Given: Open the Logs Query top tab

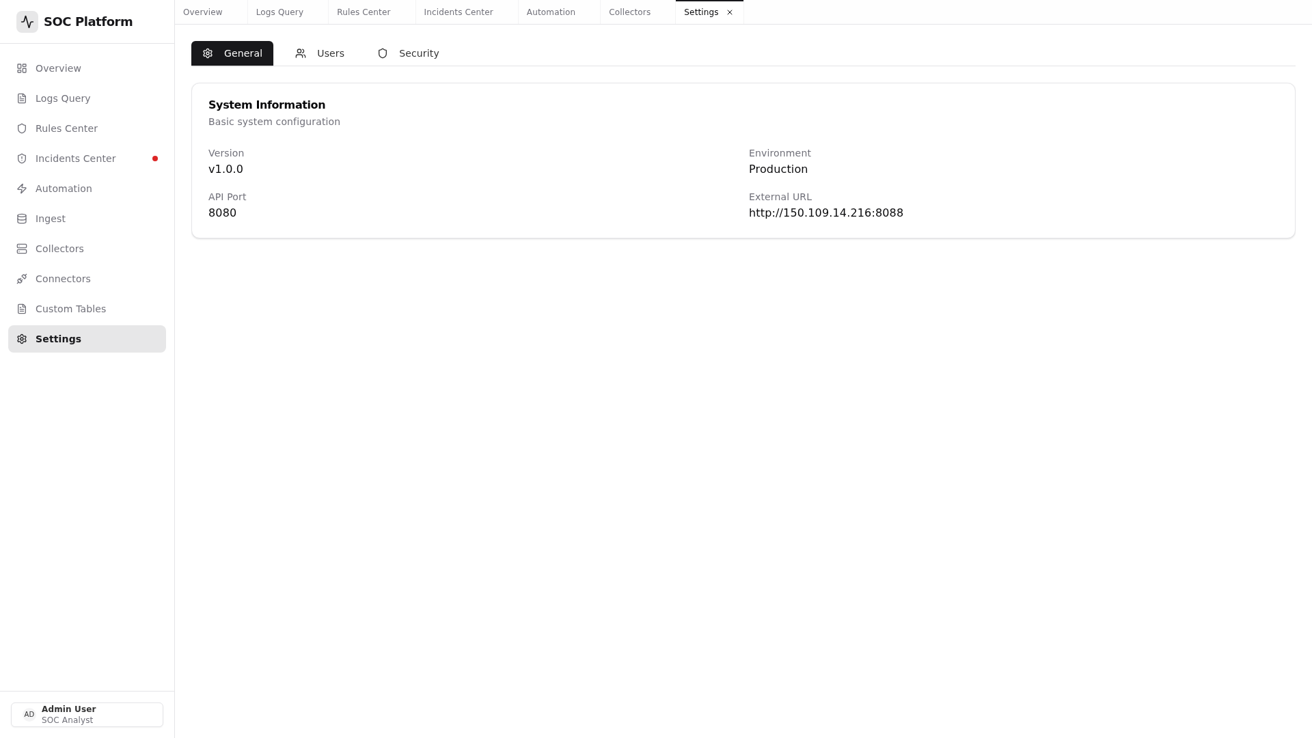Looking at the screenshot, I should pyautogui.click(x=279, y=12).
